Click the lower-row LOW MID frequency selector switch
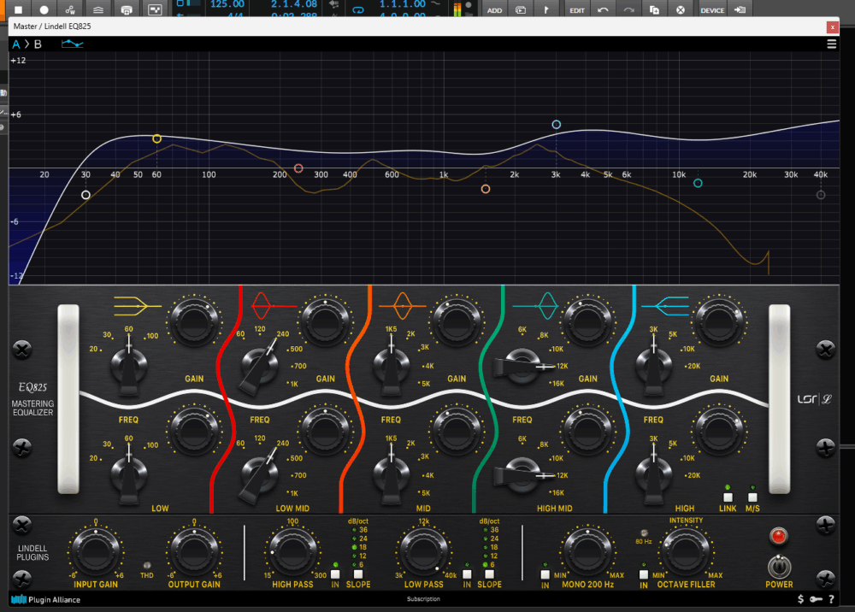The width and height of the screenshot is (855, 612). [260, 473]
